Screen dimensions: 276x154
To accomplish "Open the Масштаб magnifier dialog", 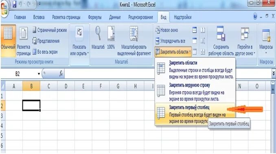I will [x=98, y=37].
